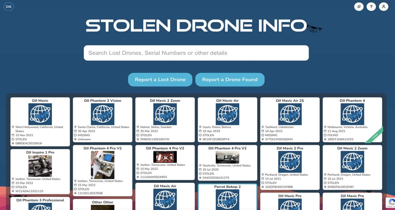Click DJI Mavic Air 2S title
The width and height of the screenshot is (395, 210).
coord(290,101)
